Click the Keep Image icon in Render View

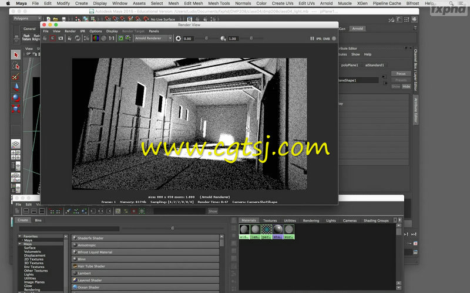pos(120,38)
